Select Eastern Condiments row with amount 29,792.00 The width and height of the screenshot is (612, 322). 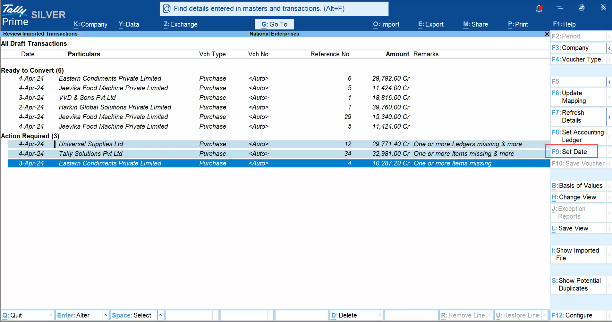click(278, 78)
